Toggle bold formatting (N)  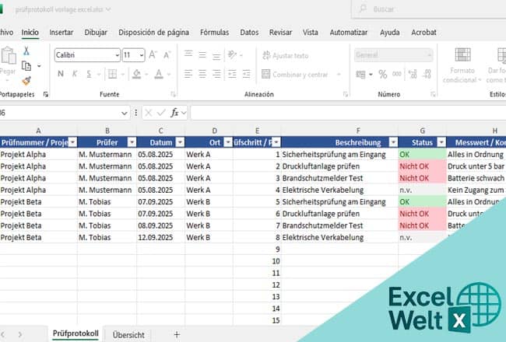coord(61,74)
